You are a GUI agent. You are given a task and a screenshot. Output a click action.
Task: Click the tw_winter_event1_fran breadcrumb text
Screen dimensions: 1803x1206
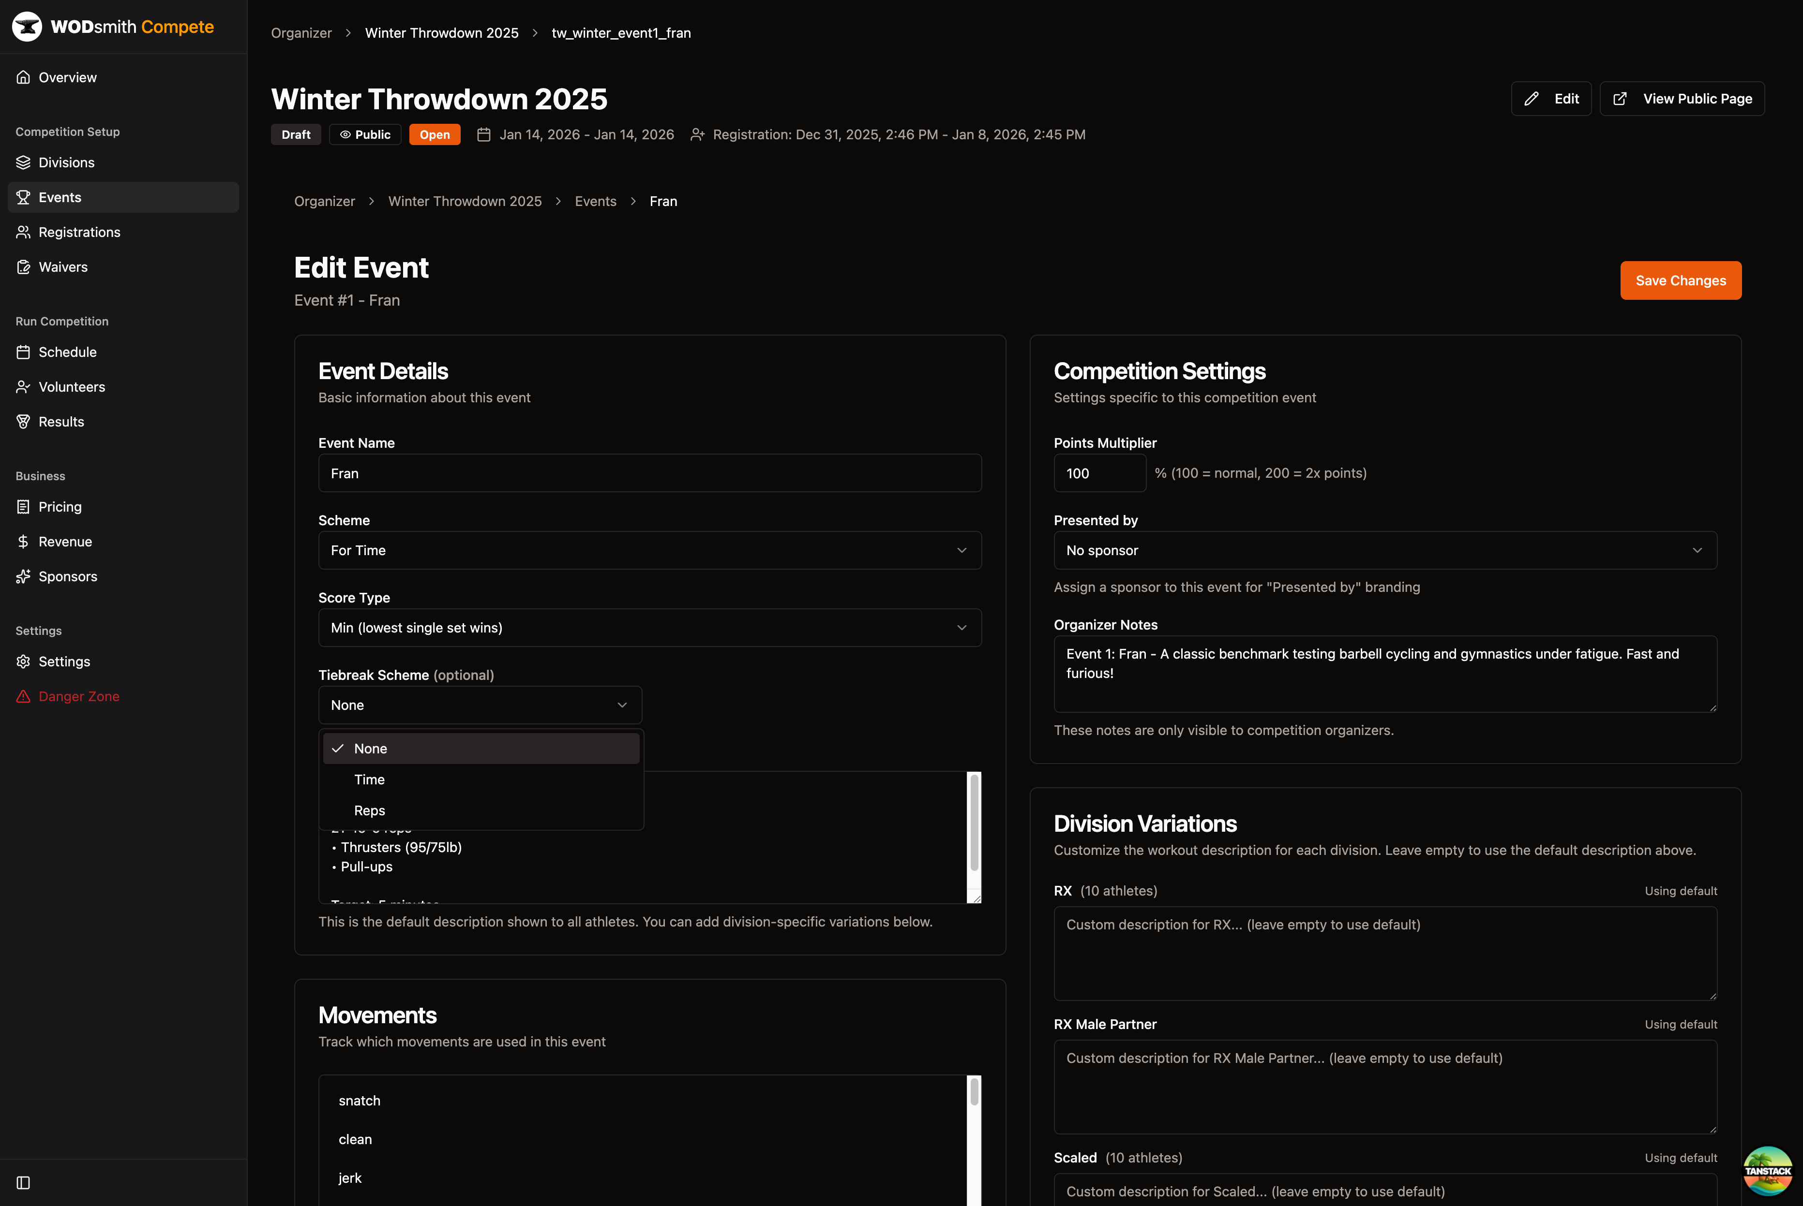tap(621, 33)
